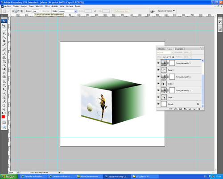This screenshot has width=223, height=179.
Task: Hide the Tono/saturación 2 layer
Action: tap(158, 77)
